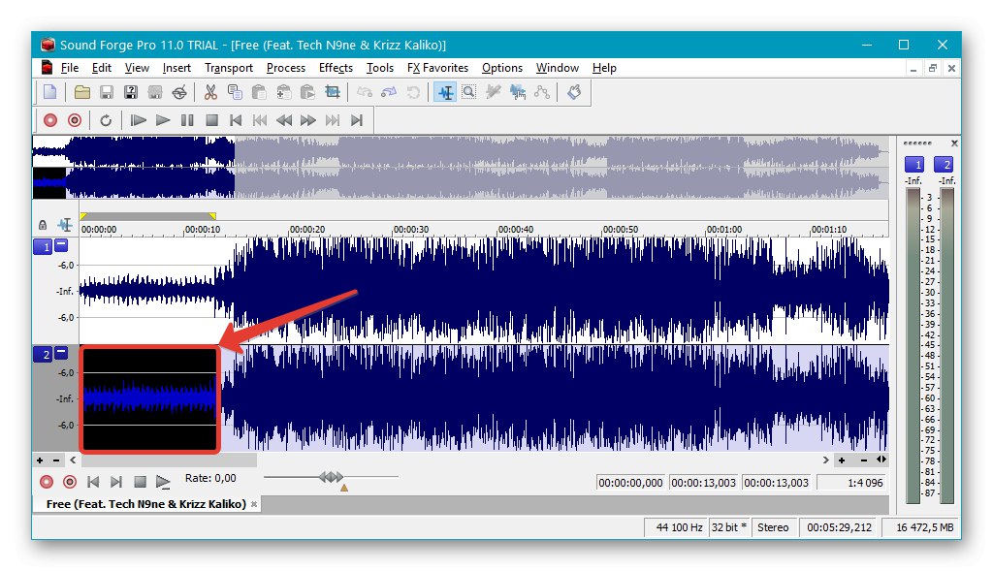Open the Process menu
993x571 pixels.
(x=285, y=68)
